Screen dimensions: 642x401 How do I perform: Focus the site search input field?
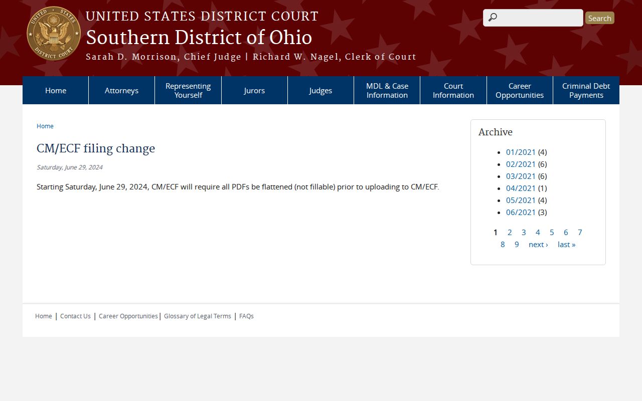pos(533,18)
